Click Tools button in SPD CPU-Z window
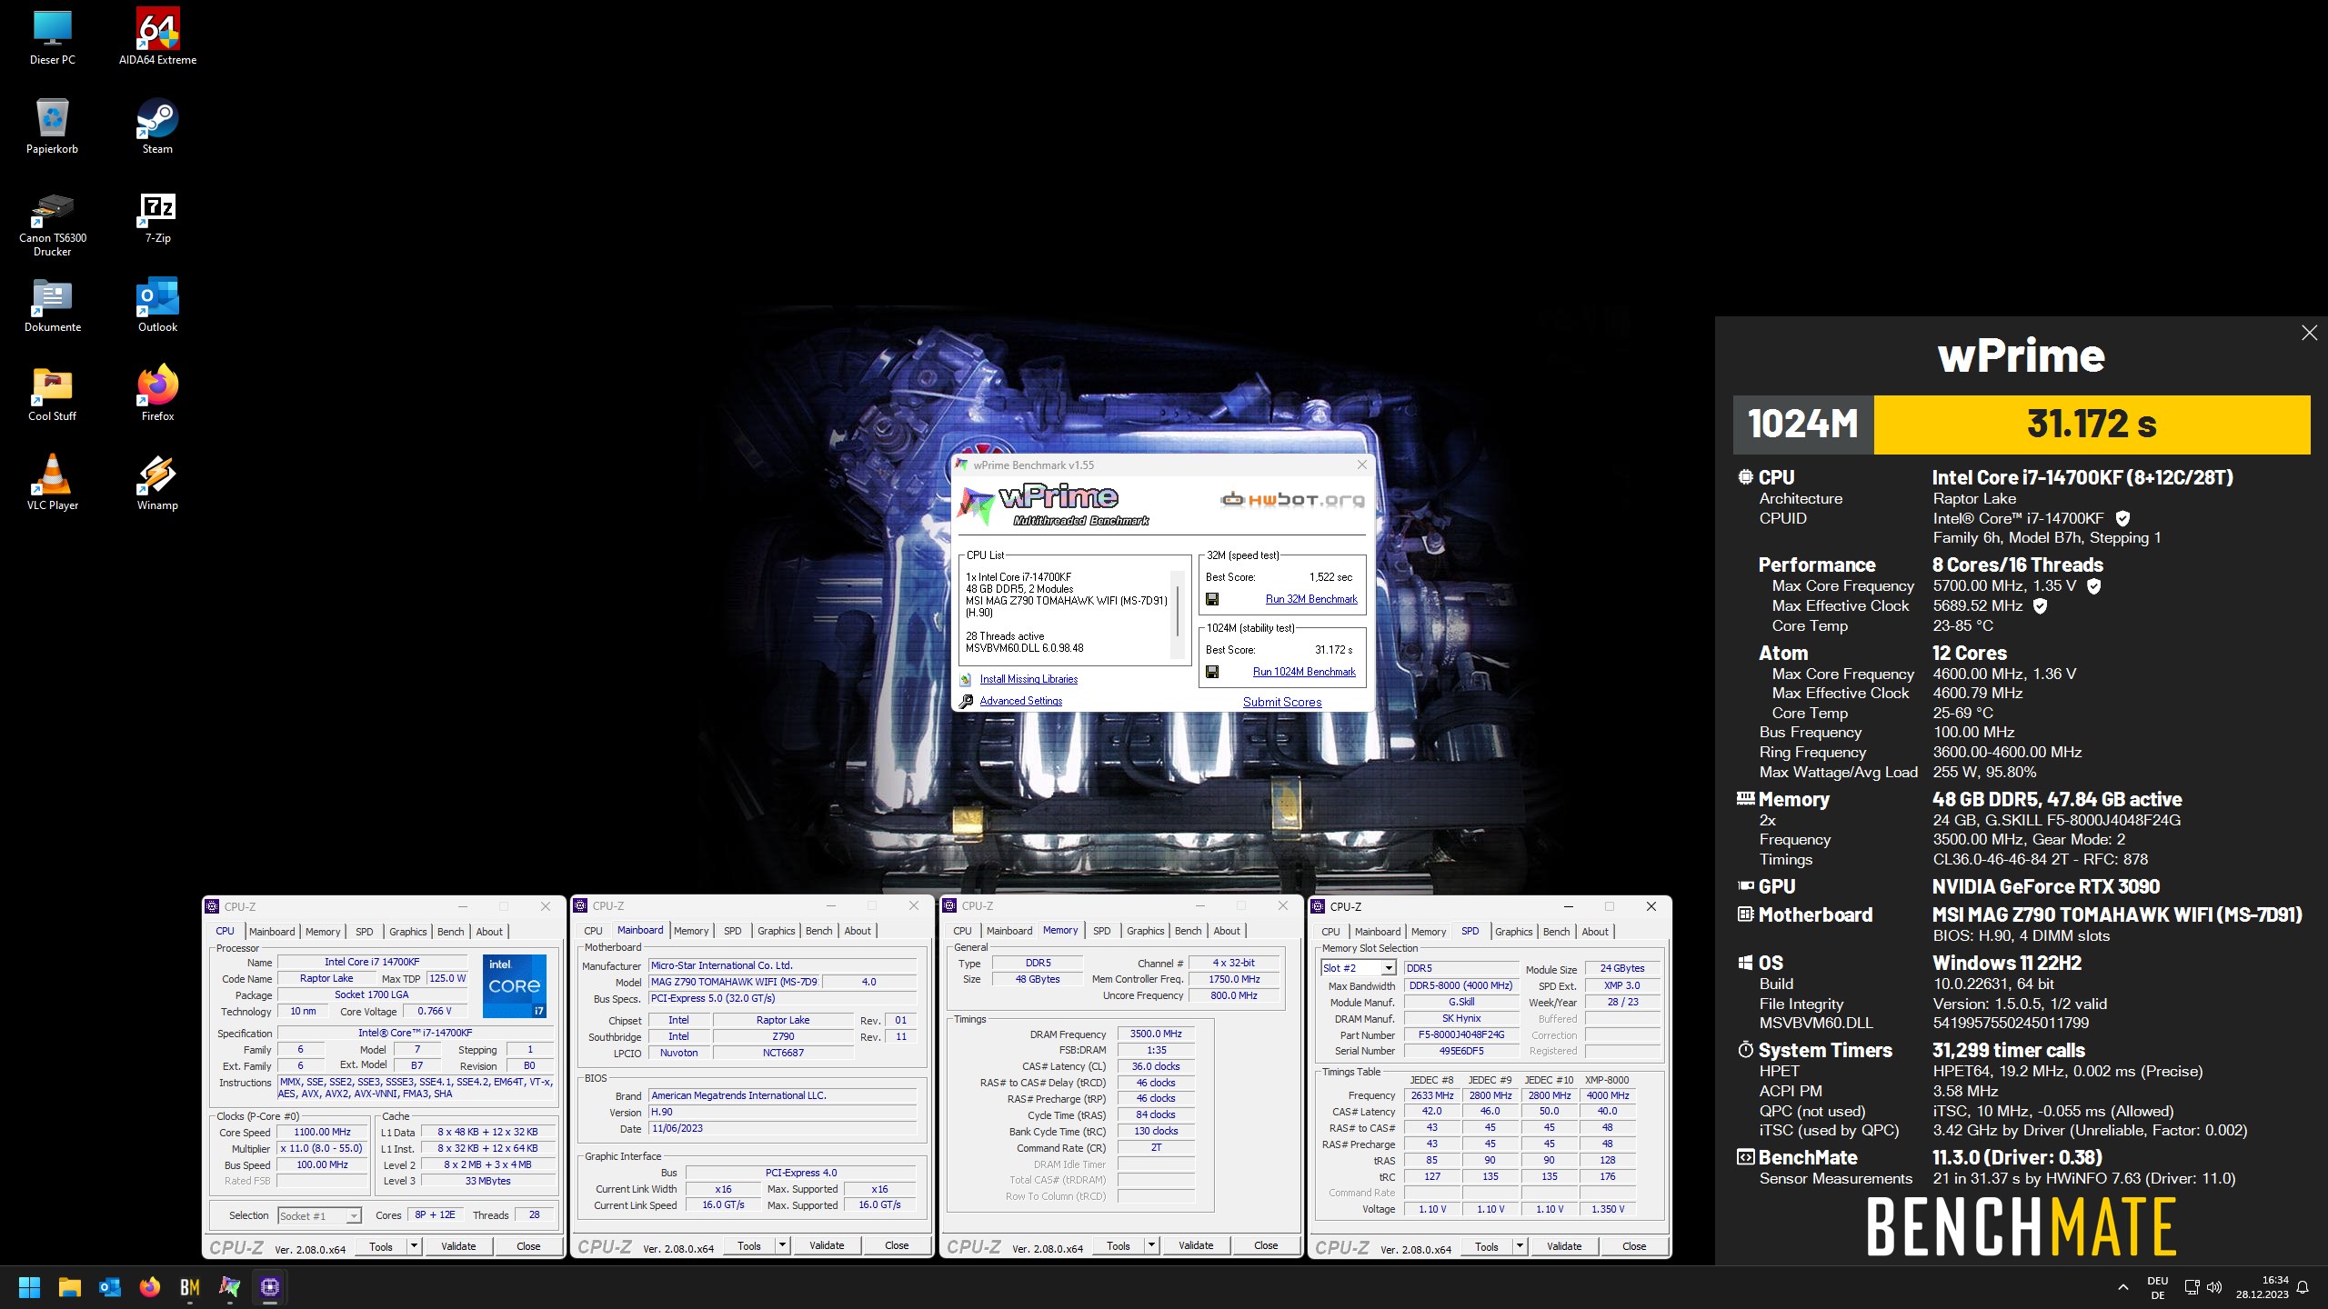 (1487, 1246)
